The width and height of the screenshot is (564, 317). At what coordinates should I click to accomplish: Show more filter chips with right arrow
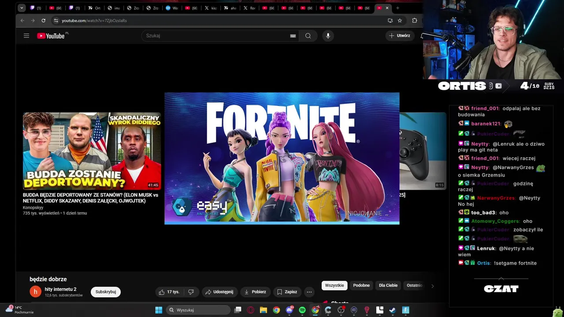click(x=432, y=286)
